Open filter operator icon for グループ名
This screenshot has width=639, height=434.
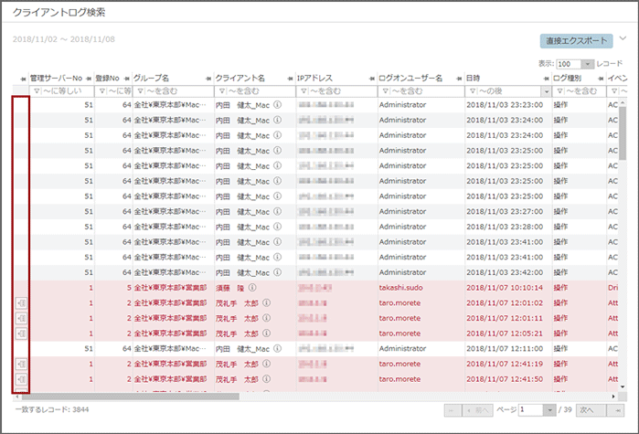pyautogui.click(x=141, y=91)
